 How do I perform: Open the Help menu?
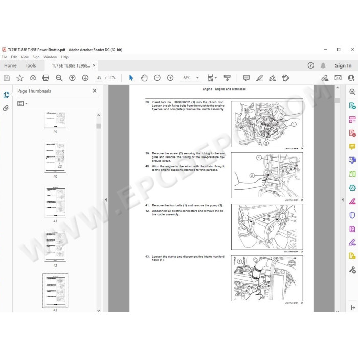(x=64, y=57)
